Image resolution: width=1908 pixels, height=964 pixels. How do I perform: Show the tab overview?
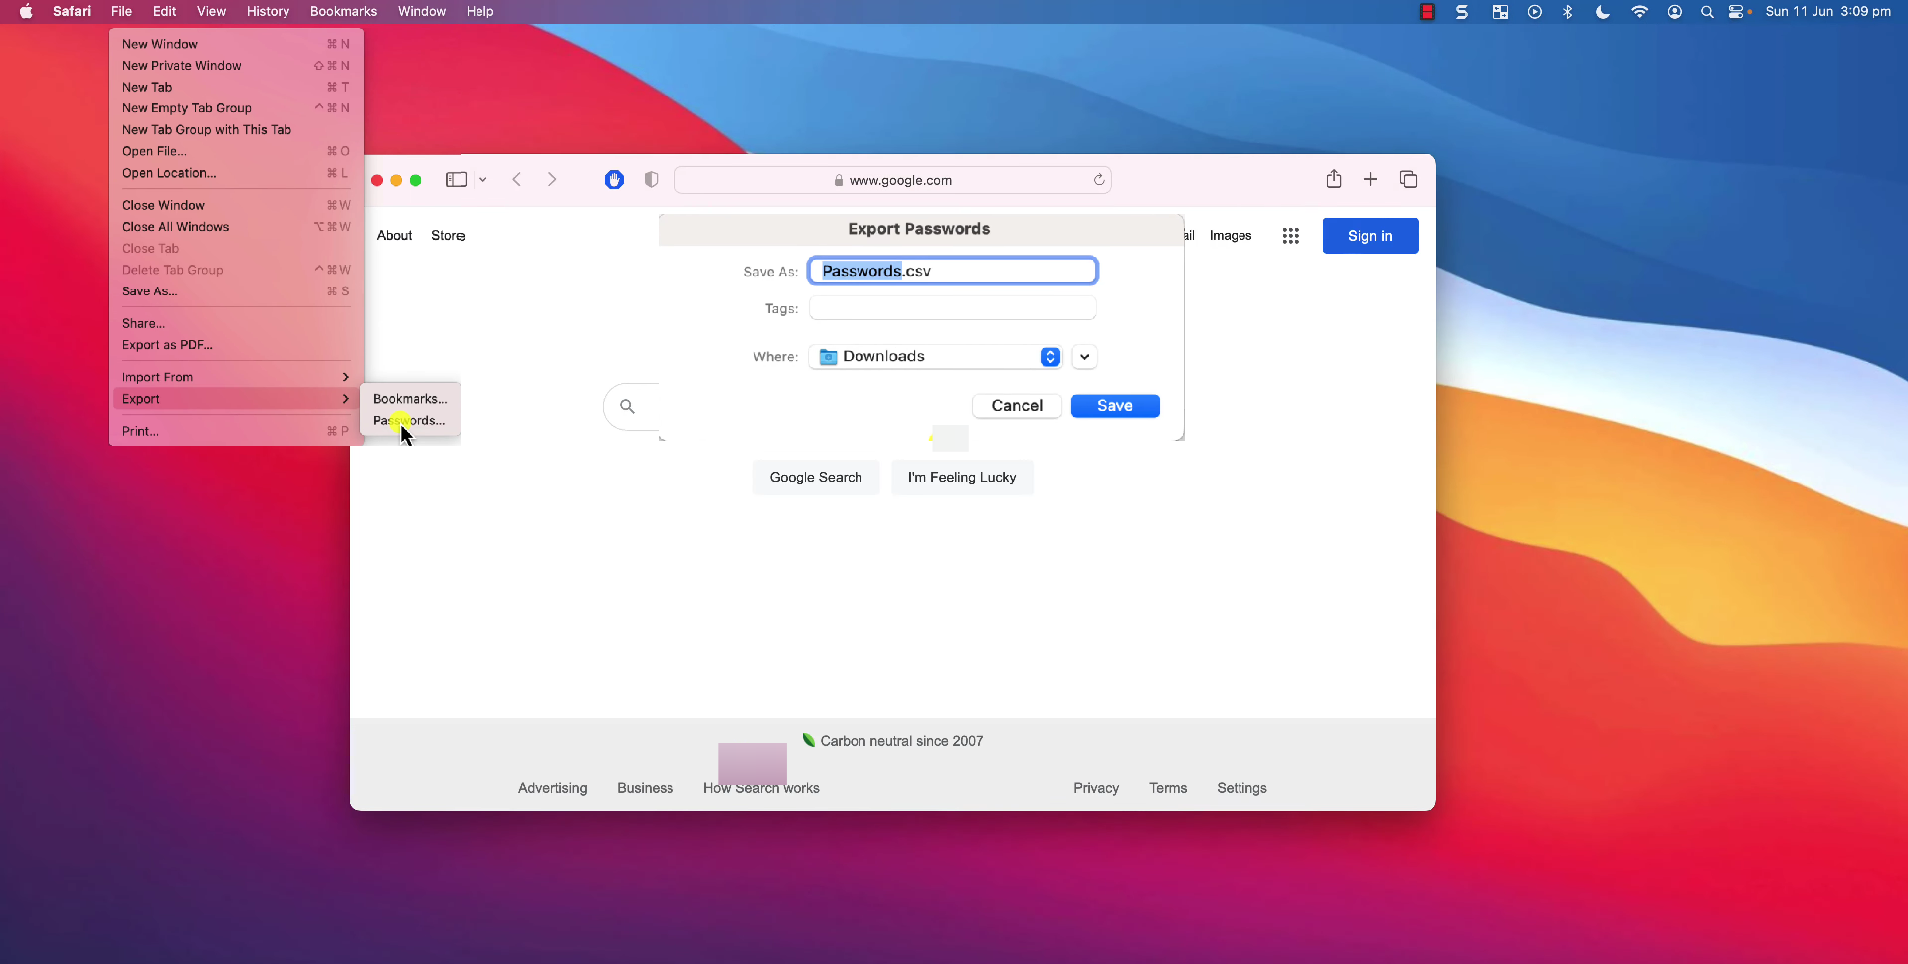tap(1408, 179)
